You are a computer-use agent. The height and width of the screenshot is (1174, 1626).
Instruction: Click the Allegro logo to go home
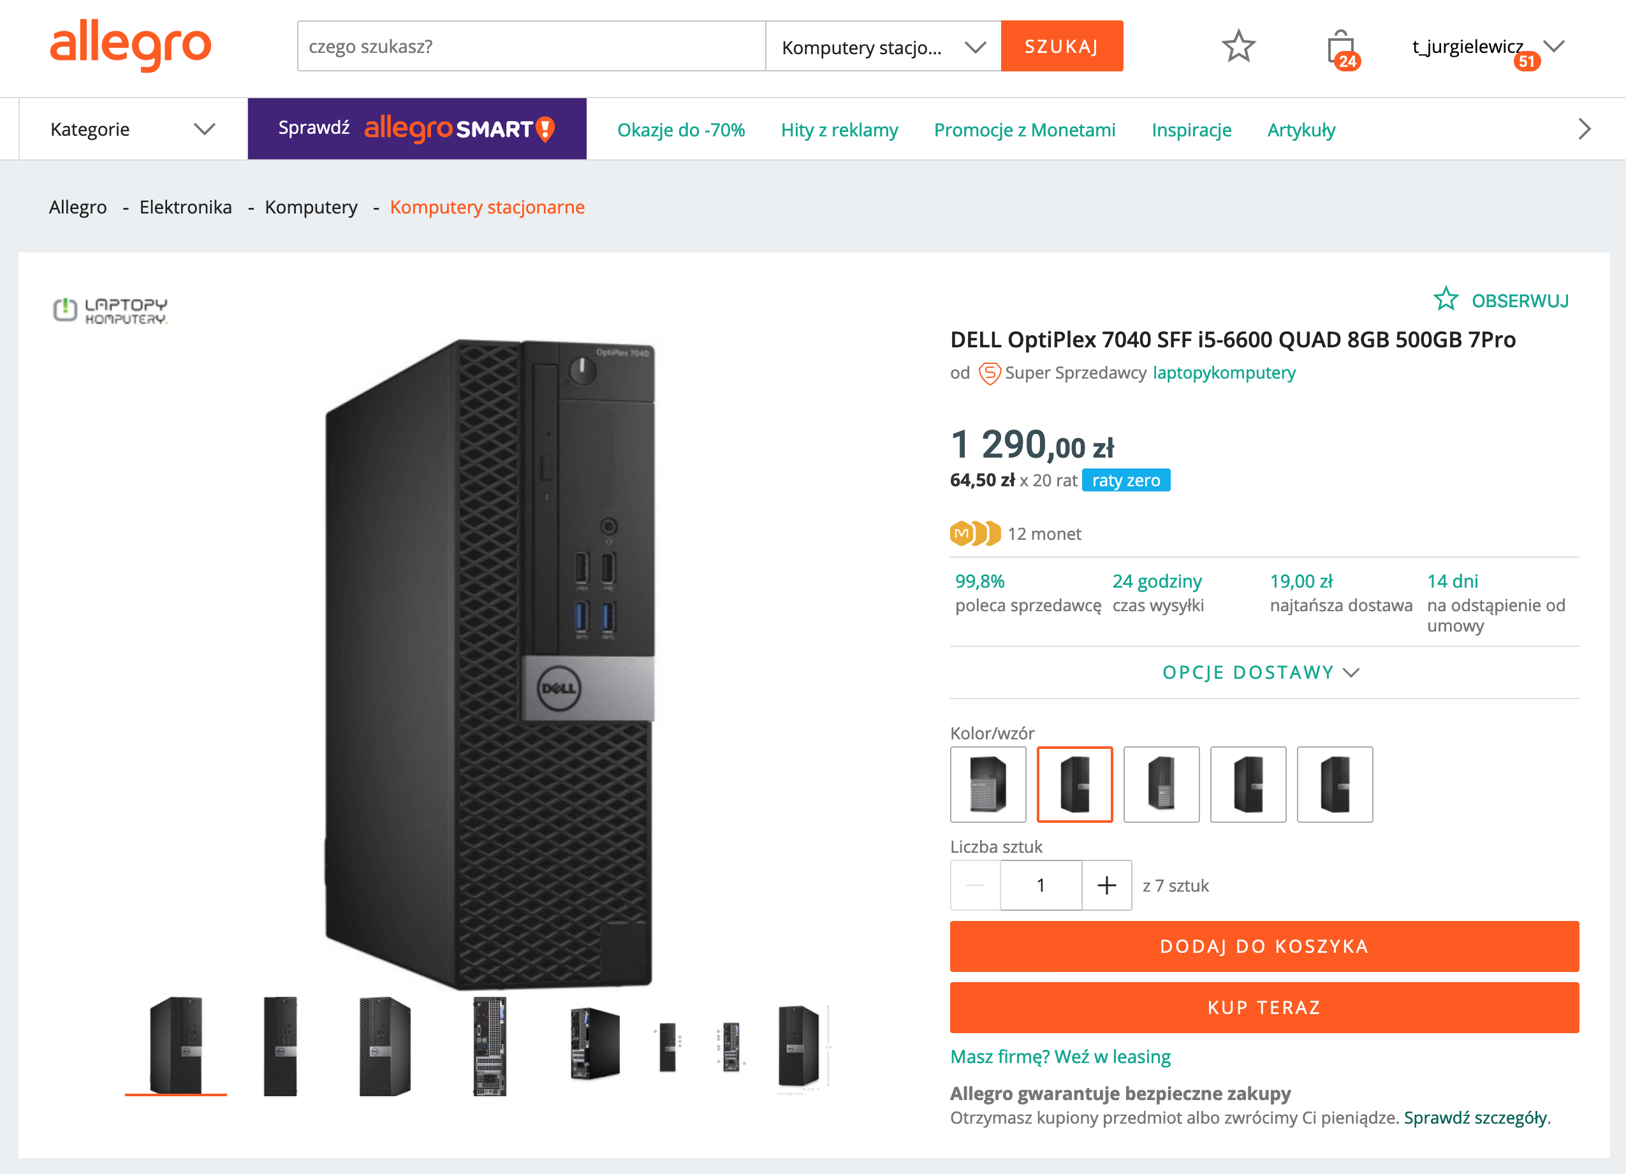[131, 45]
